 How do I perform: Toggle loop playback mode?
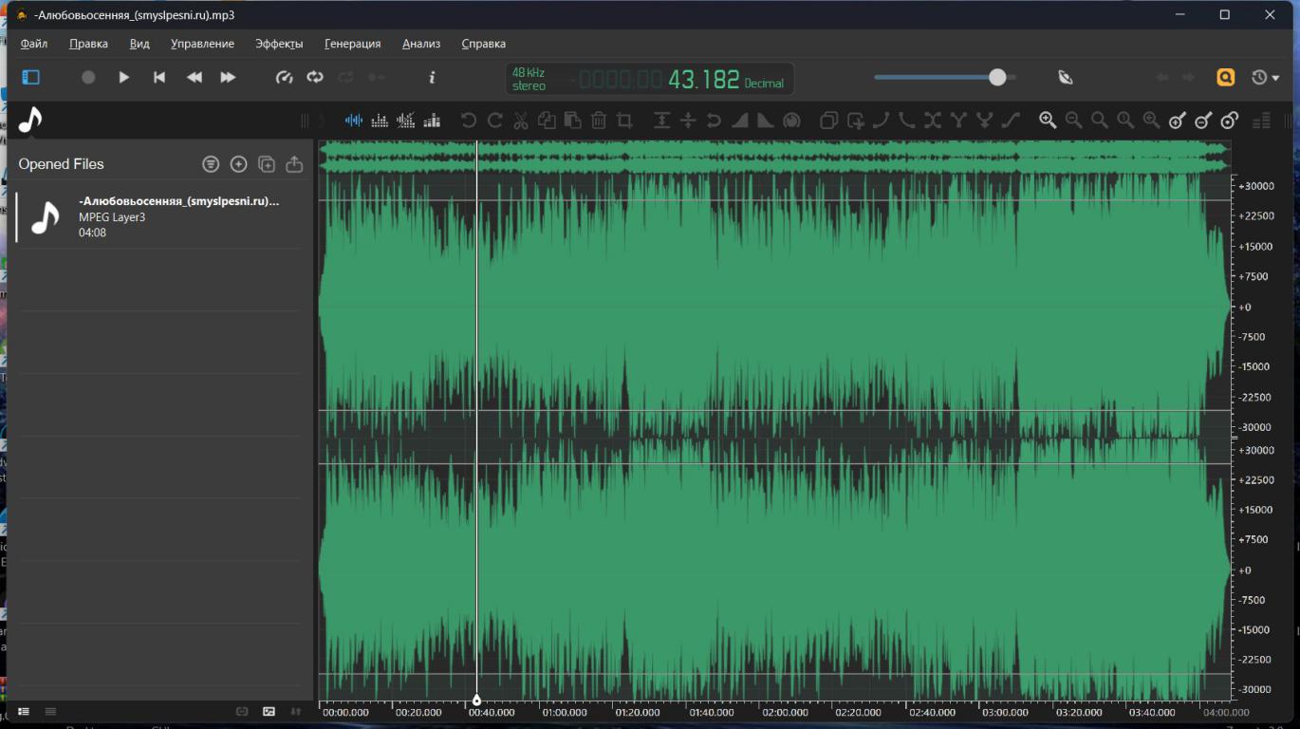coord(315,78)
